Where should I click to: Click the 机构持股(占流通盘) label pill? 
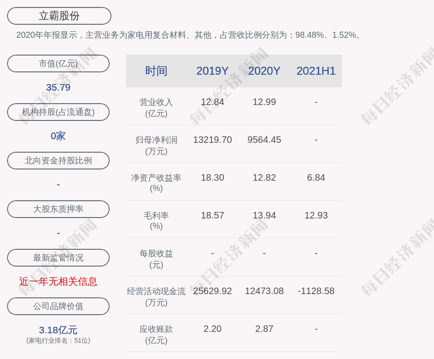58,112
